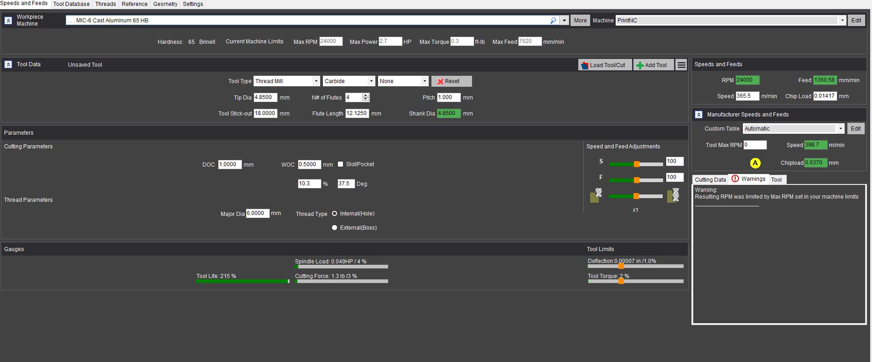Enable the Slot/Pocket checkbox
872x362 pixels.
click(x=340, y=164)
